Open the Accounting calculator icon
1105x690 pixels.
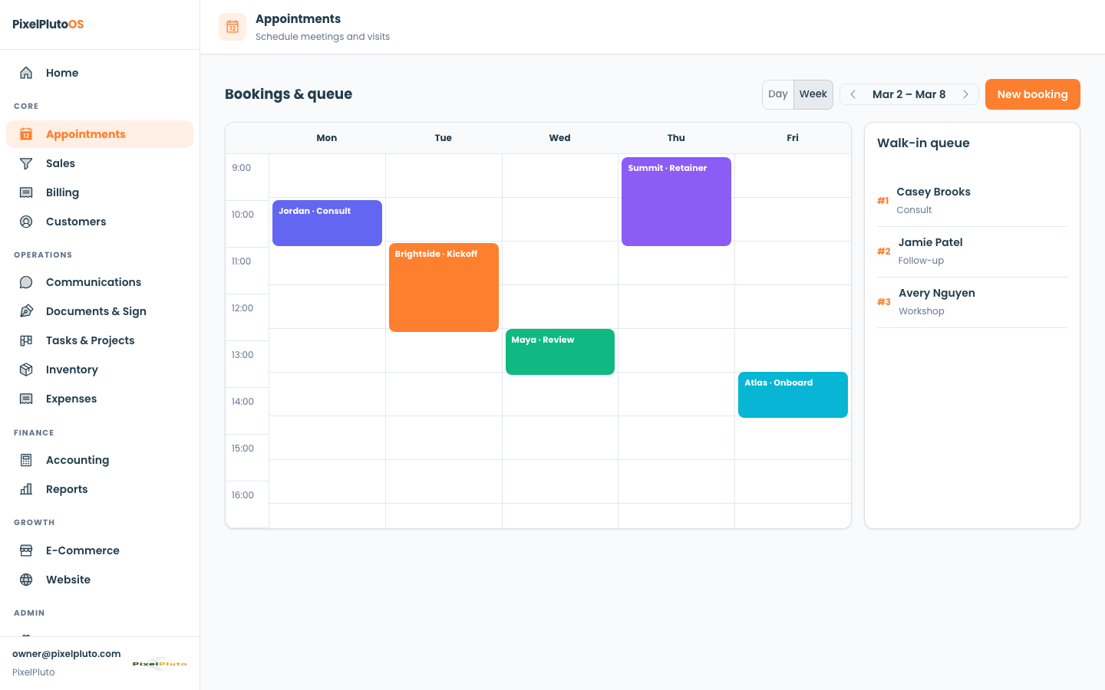tap(26, 460)
